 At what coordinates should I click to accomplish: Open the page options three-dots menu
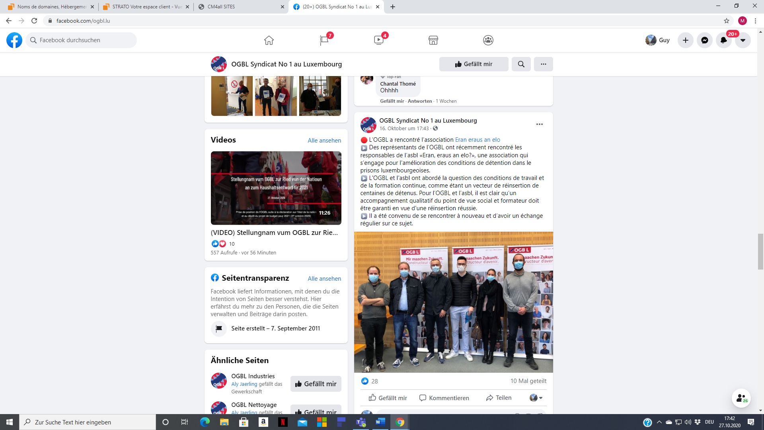[544, 64]
